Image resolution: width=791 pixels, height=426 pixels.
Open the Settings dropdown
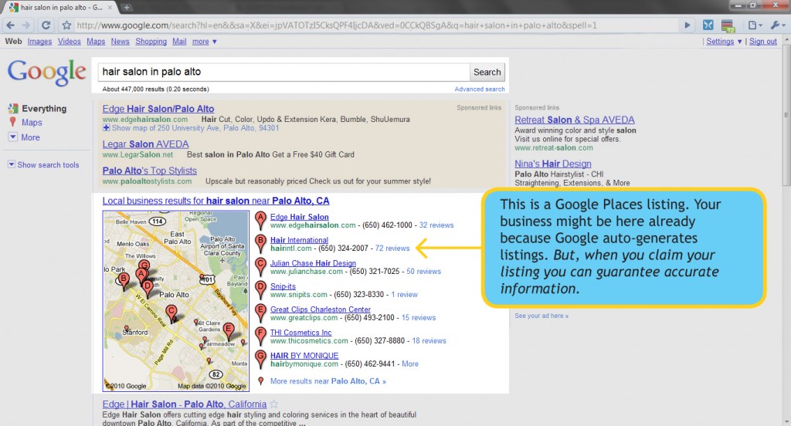pos(723,42)
